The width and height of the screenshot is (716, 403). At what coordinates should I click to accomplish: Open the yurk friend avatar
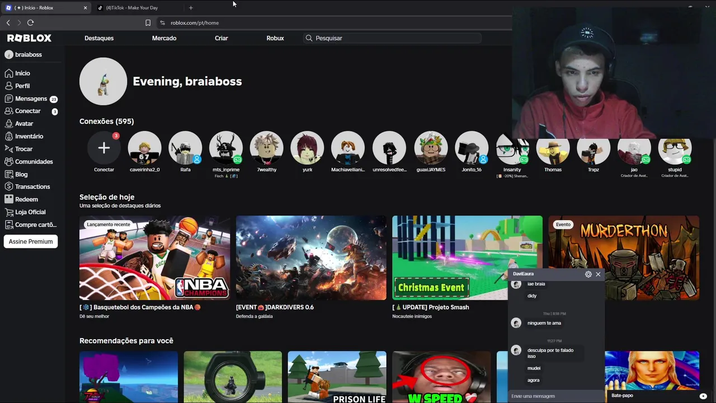(x=307, y=148)
